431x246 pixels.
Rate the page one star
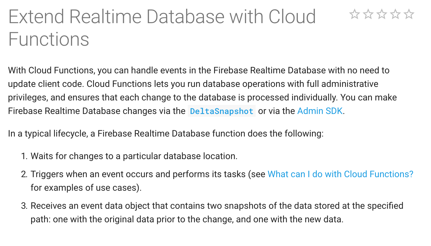[x=354, y=14]
